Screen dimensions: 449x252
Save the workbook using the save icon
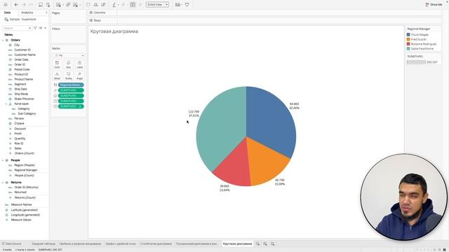(41, 5)
